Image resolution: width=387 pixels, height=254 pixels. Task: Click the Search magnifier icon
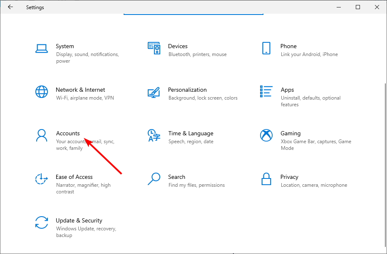pos(154,179)
